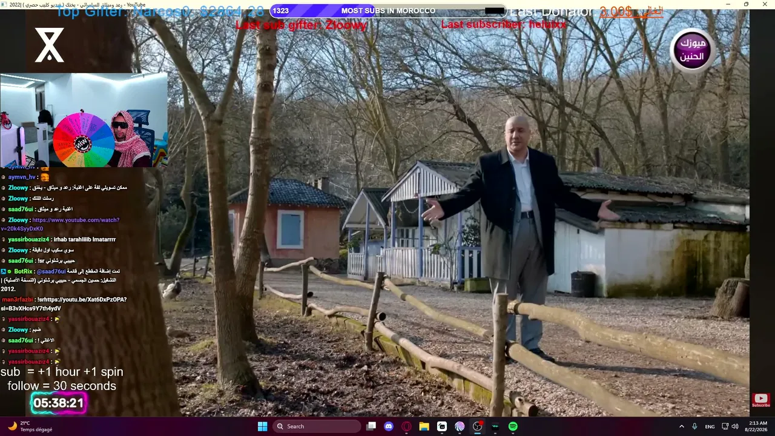Click the 'irhab tarahiiiib lmatarrrr' chat message
Image resolution: width=775 pixels, height=436 pixels.
(85, 239)
